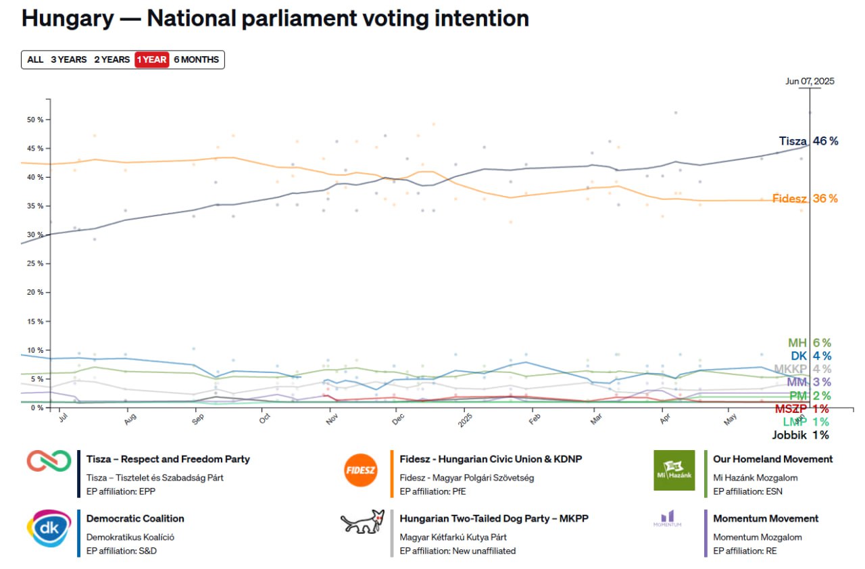Click the Two-Tailed Dog Party logo

(x=362, y=522)
